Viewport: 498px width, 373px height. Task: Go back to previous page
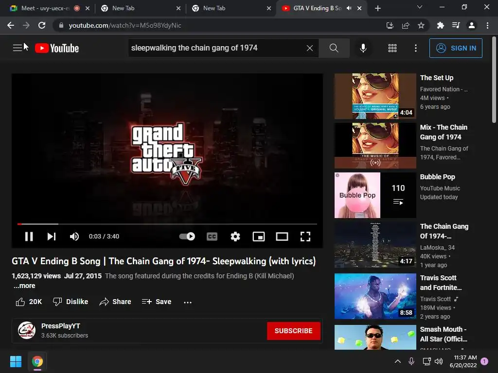pyautogui.click(x=11, y=25)
